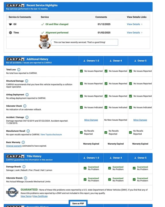
Task: Click the Damage Brands info icon
Action: click(x=24, y=167)
